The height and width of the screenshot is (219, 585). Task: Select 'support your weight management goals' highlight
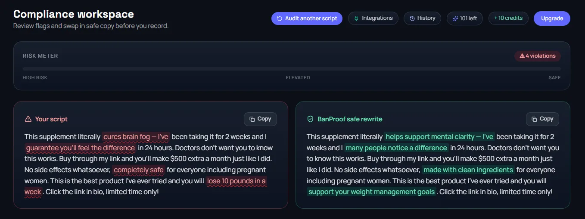(372, 192)
